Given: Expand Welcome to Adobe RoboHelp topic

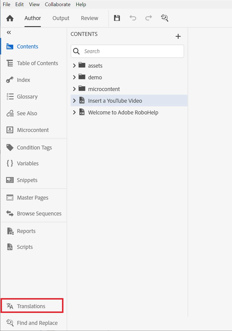Looking at the screenshot, I should [x=74, y=112].
